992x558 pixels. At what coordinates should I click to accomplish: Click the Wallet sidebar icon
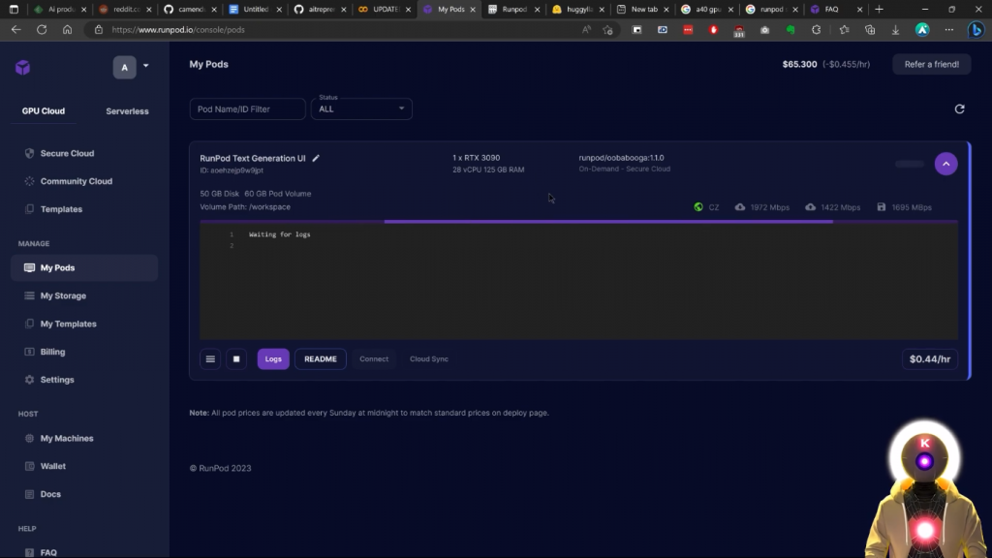click(x=29, y=466)
